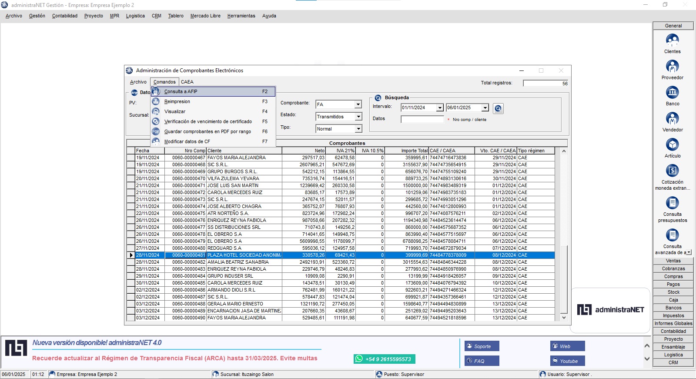Click the Modificar datos de CF icon
This screenshot has height=379, width=696.
coord(156,141)
